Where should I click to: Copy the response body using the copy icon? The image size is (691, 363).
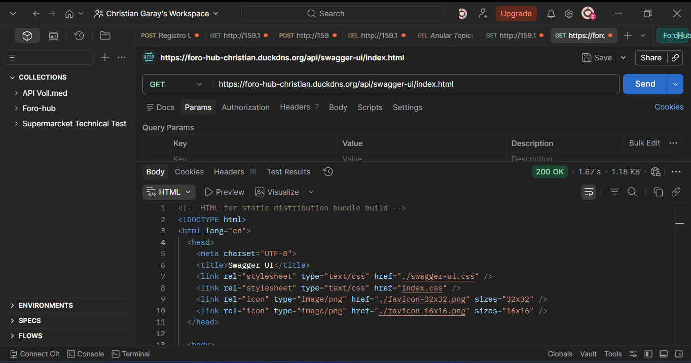[x=658, y=192]
